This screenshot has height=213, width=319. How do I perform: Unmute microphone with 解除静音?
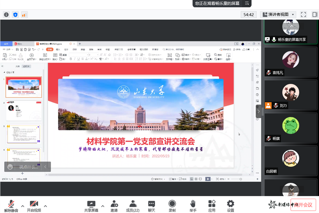pyautogui.click(x=11, y=206)
